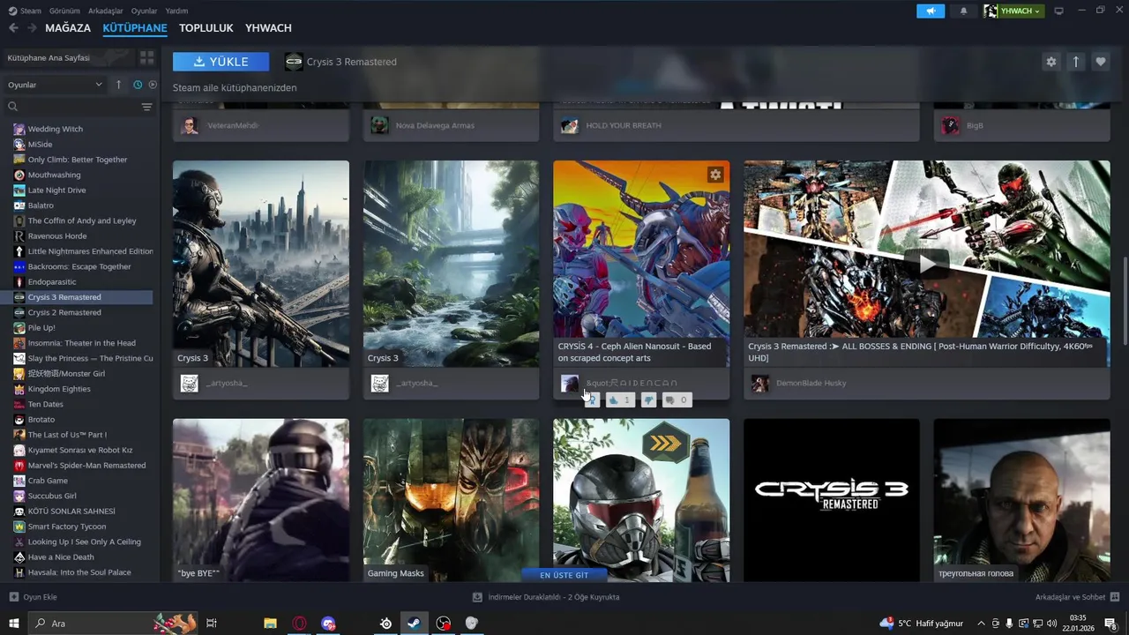Toggle the ready-to-play filter icon

click(153, 85)
